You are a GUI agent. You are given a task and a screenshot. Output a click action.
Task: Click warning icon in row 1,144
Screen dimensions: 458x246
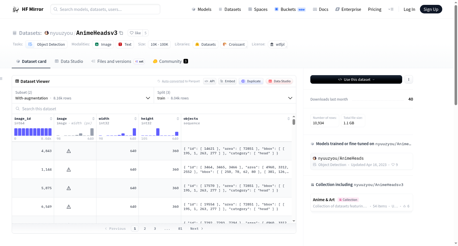point(69,169)
